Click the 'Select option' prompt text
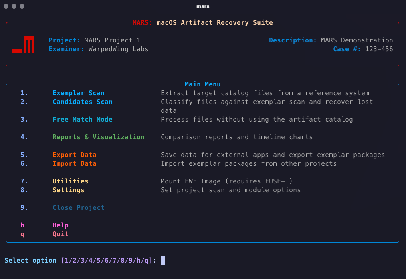The image size is (406, 279). pyautogui.click(x=30, y=260)
